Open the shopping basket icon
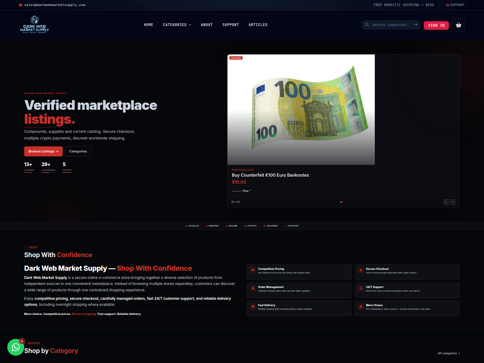The width and height of the screenshot is (484, 363). click(x=459, y=25)
